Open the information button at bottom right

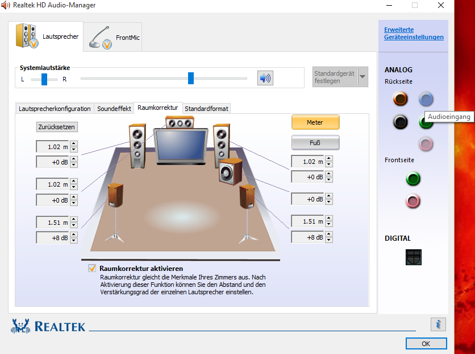[438, 324]
